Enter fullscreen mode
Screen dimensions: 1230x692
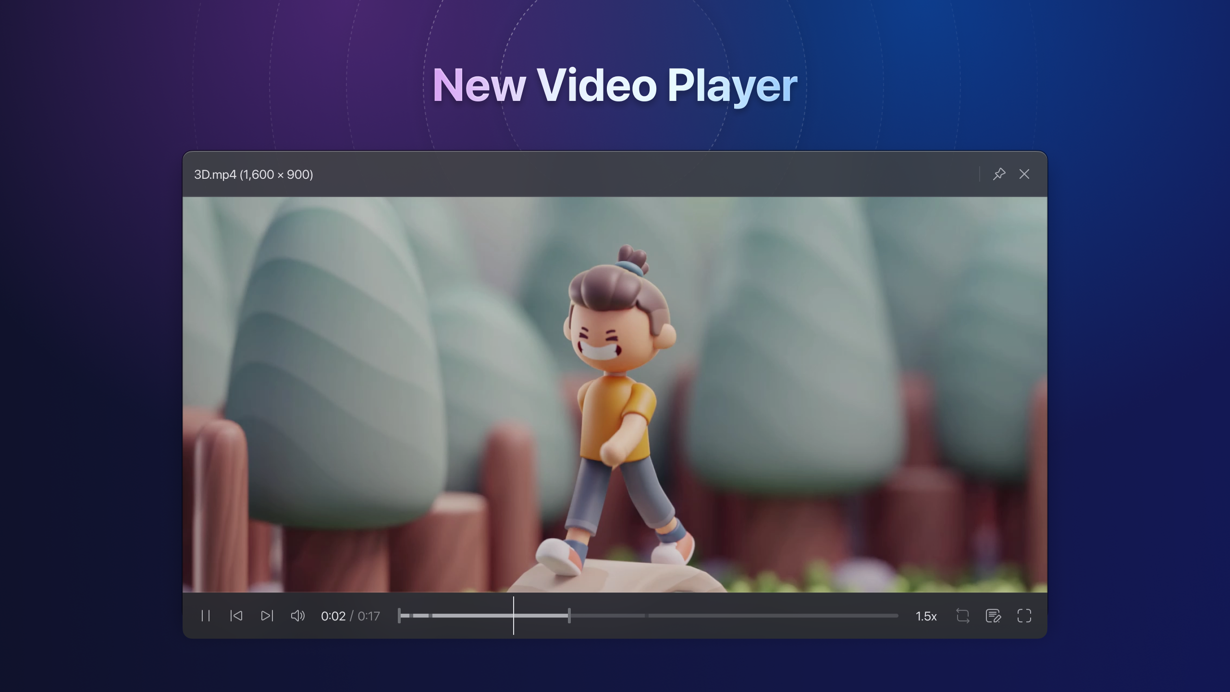point(1024,616)
